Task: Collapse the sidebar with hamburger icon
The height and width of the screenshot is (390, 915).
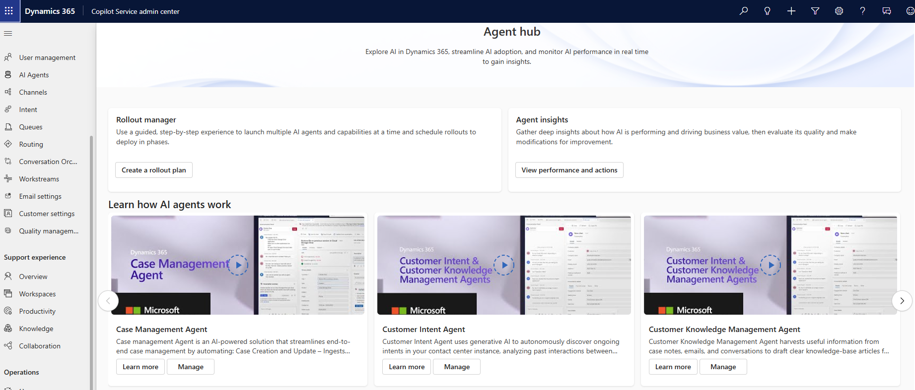Action: click(x=8, y=33)
